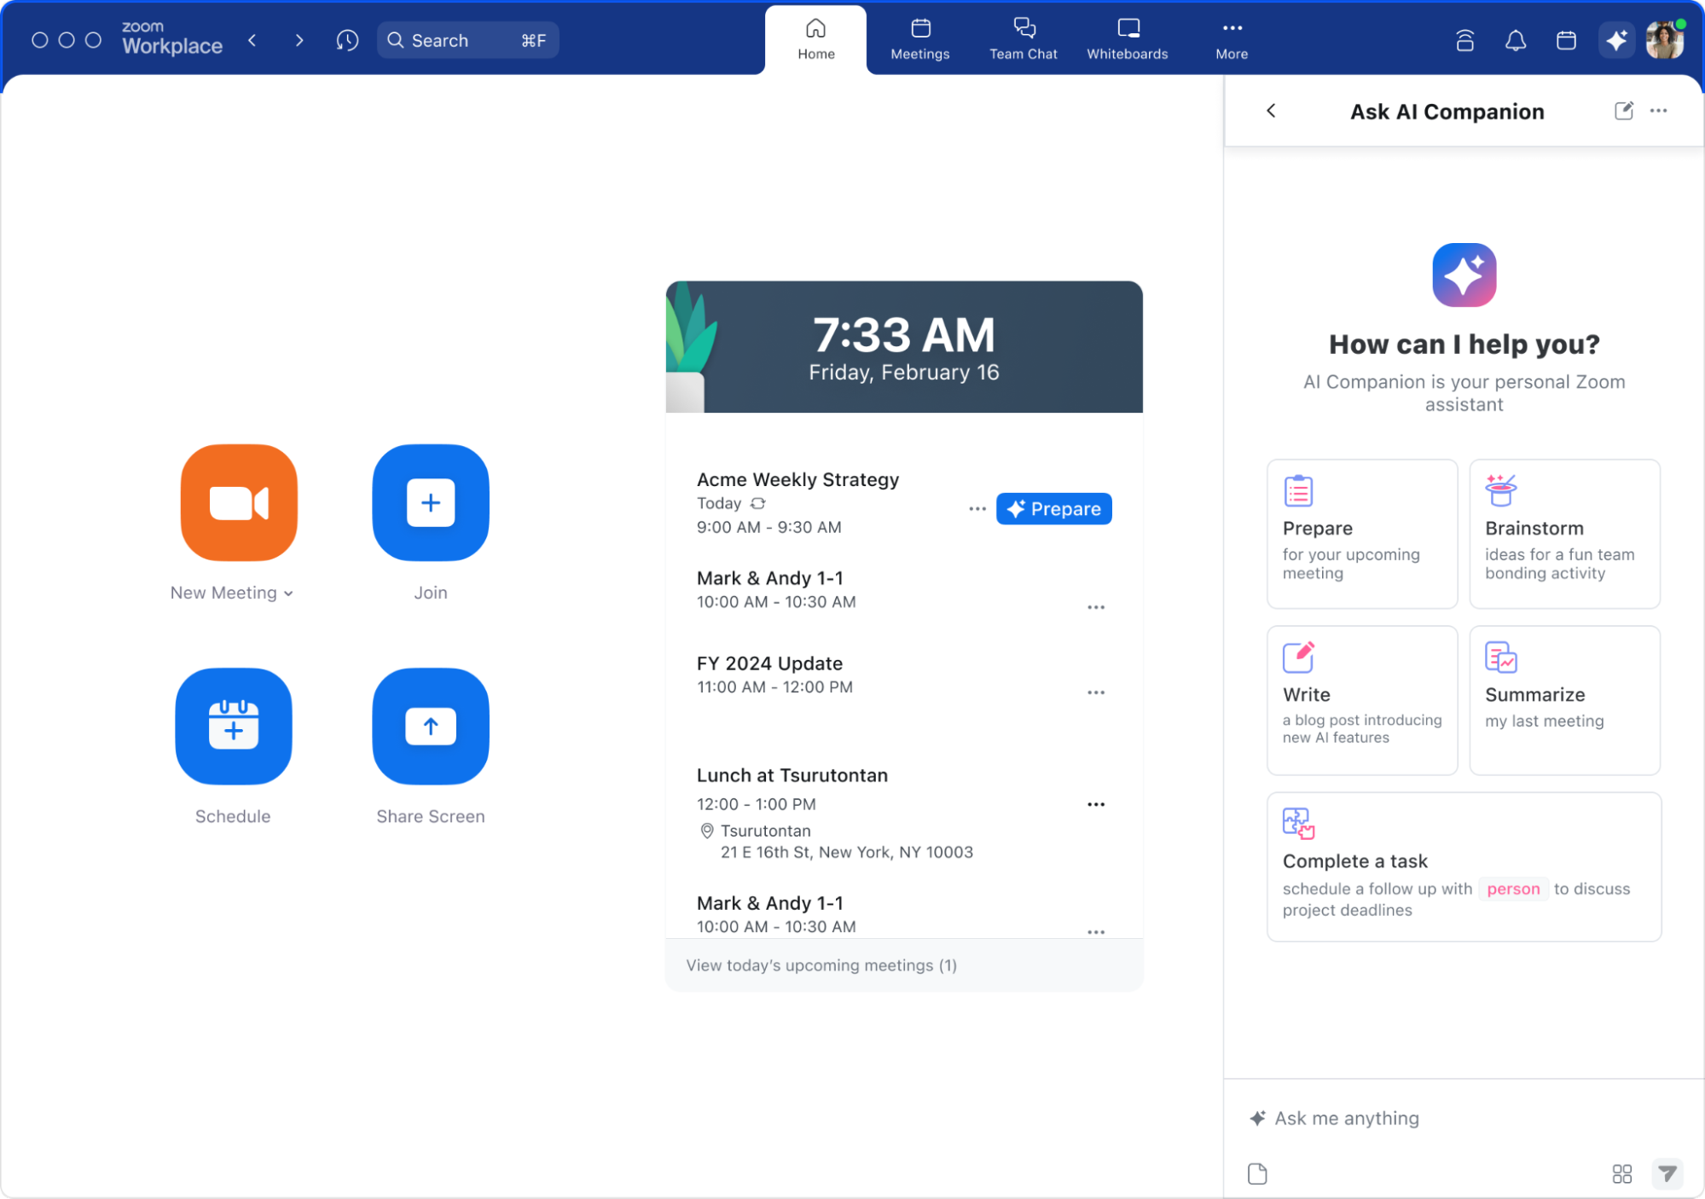1705x1199 pixels.
Task: Collapse the Ask AI Companion panel with back chevron
Action: (1271, 111)
